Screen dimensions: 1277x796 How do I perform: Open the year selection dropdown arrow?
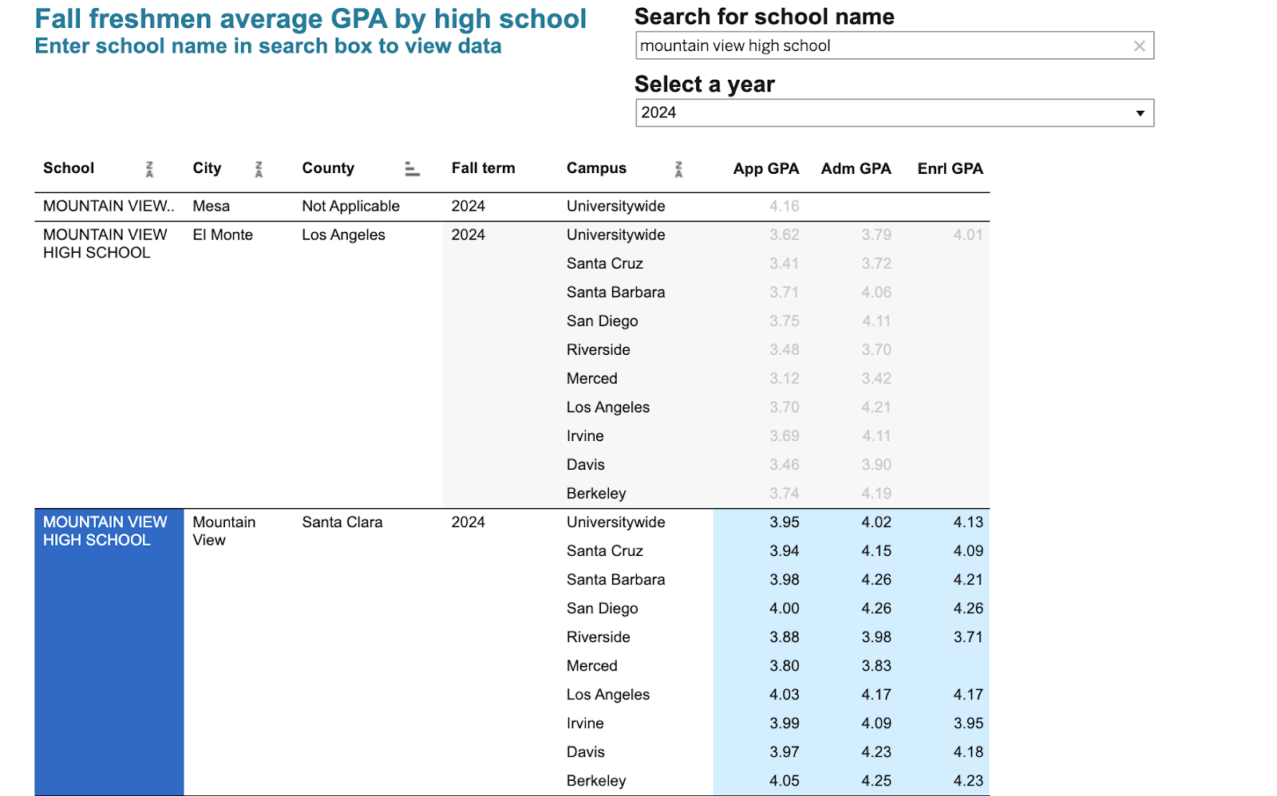coord(1140,113)
